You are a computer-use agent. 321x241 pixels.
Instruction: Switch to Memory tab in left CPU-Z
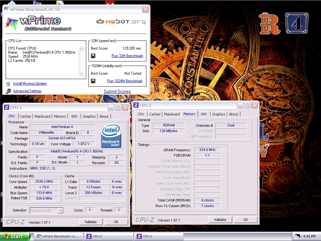(60, 116)
